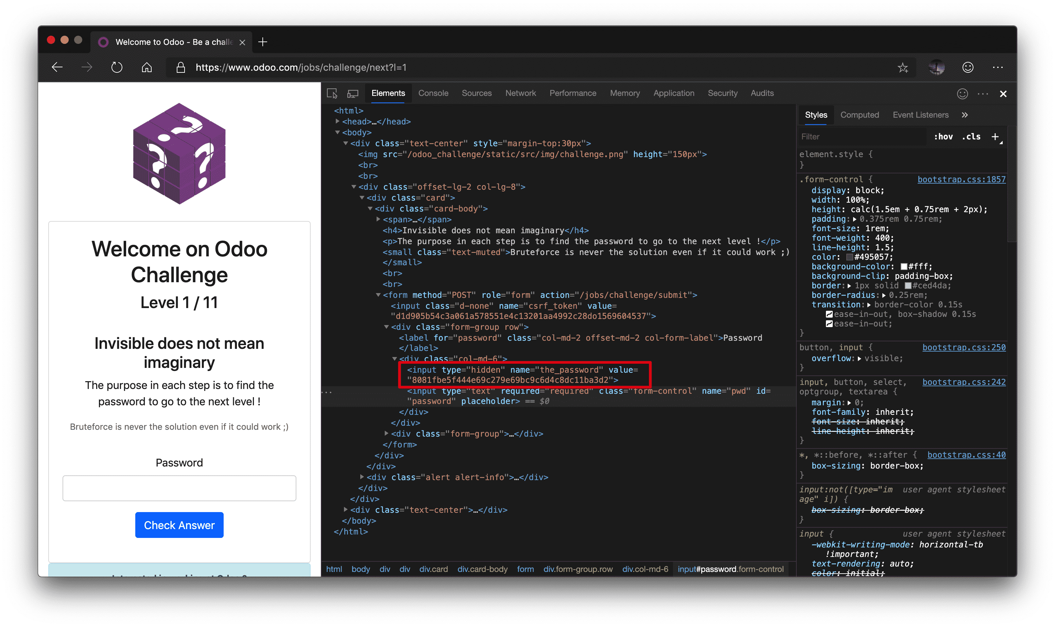This screenshot has width=1055, height=627.
Task: Open easing editor for border-color transition
Action: pos(829,314)
